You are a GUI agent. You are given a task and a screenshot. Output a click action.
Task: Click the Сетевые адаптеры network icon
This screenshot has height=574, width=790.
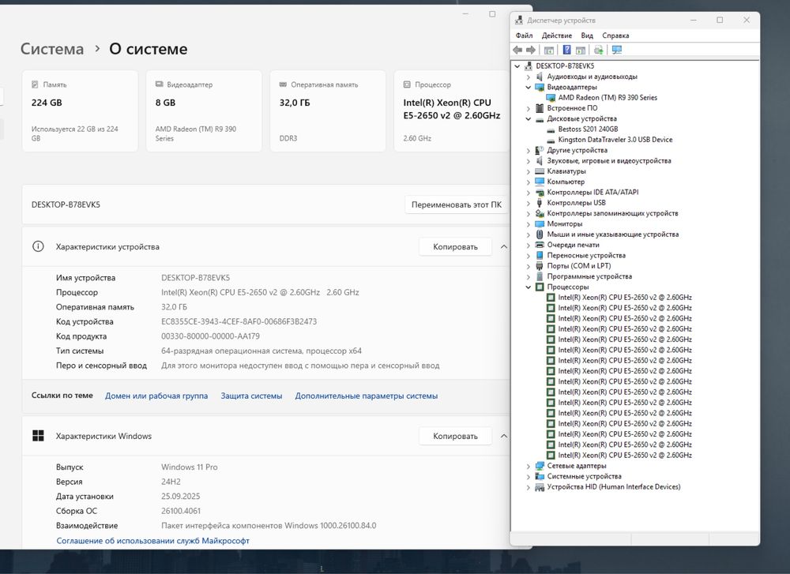[x=540, y=466]
